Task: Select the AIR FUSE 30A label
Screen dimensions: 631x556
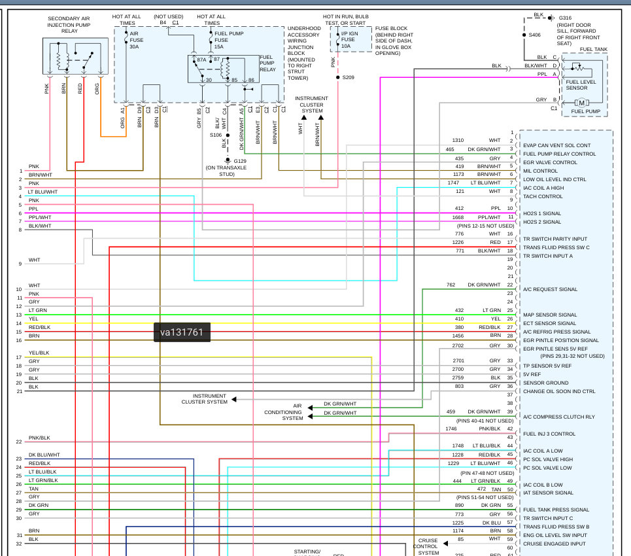Action: point(136,40)
